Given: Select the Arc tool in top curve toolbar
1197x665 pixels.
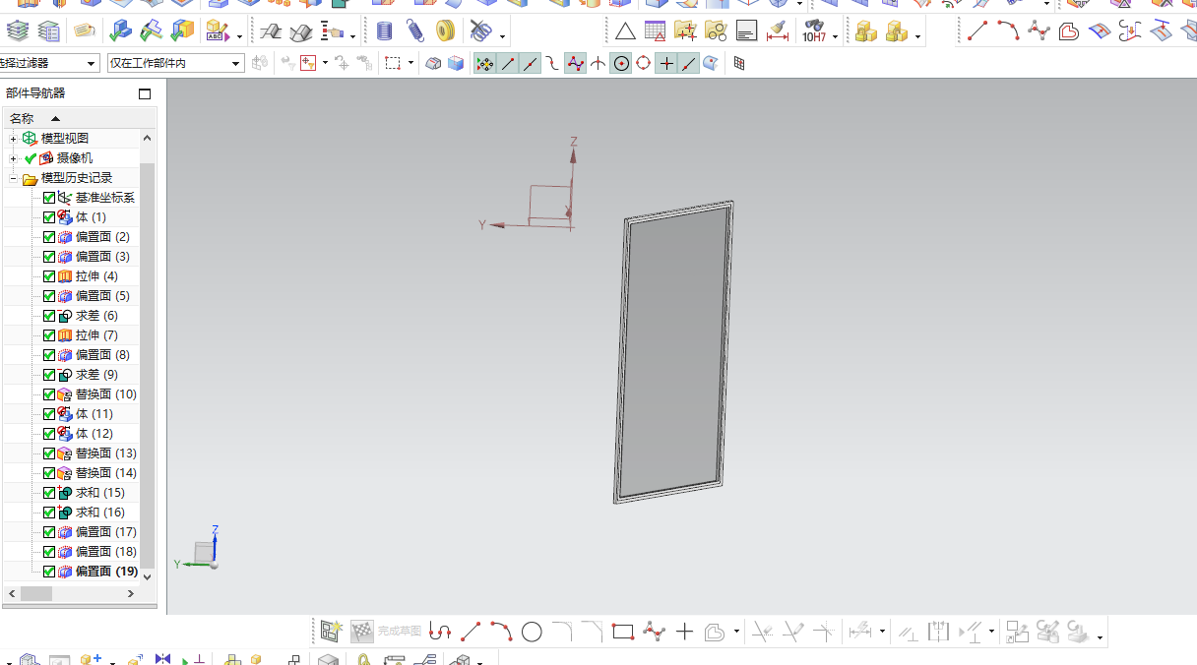Looking at the screenshot, I should pyautogui.click(x=1008, y=31).
